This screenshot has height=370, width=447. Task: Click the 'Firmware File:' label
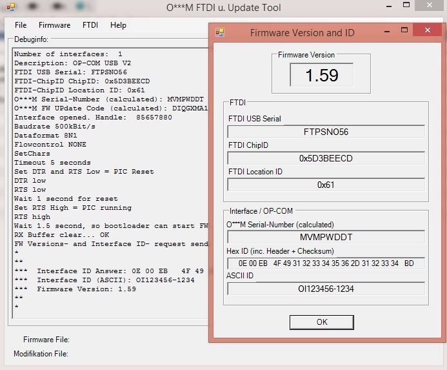(46, 340)
